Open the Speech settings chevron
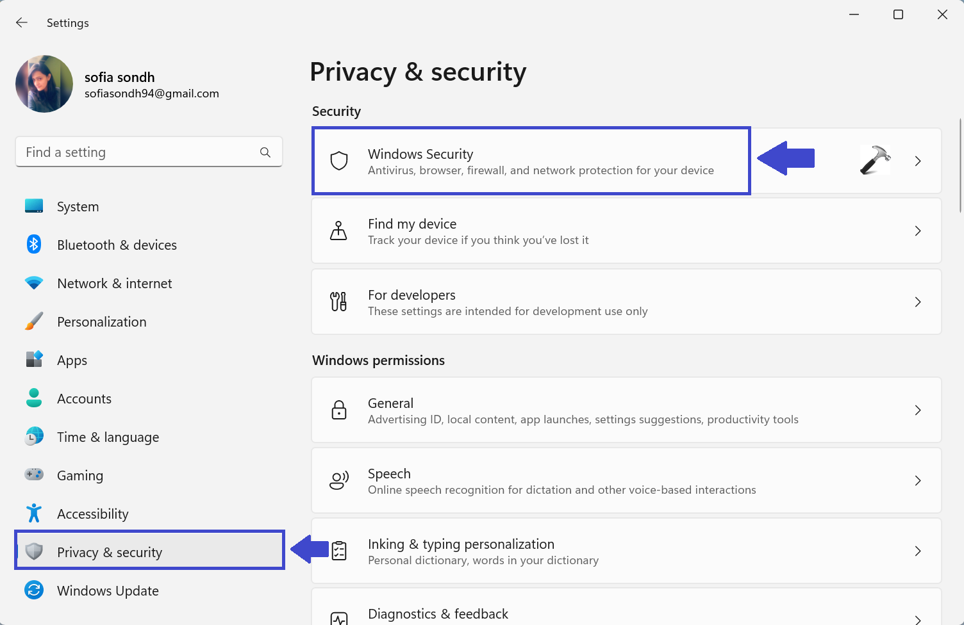964x625 pixels. point(918,481)
